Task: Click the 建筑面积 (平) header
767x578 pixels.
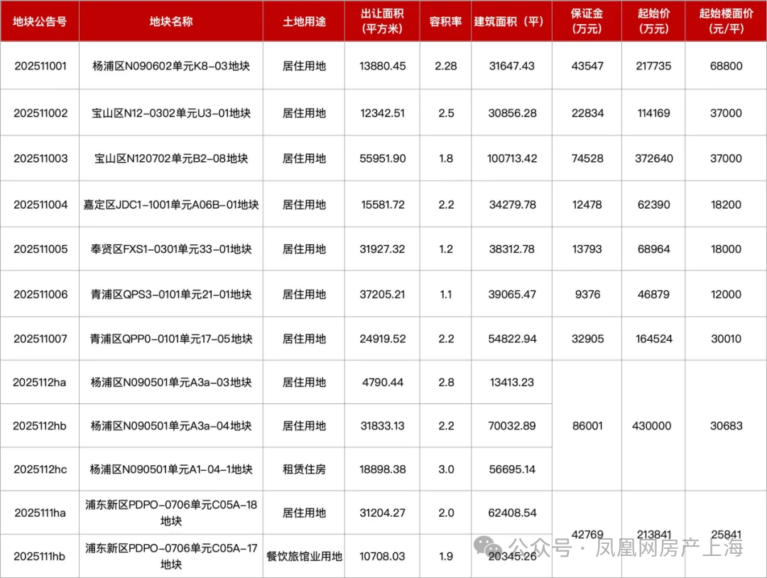Action: [511, 21]
